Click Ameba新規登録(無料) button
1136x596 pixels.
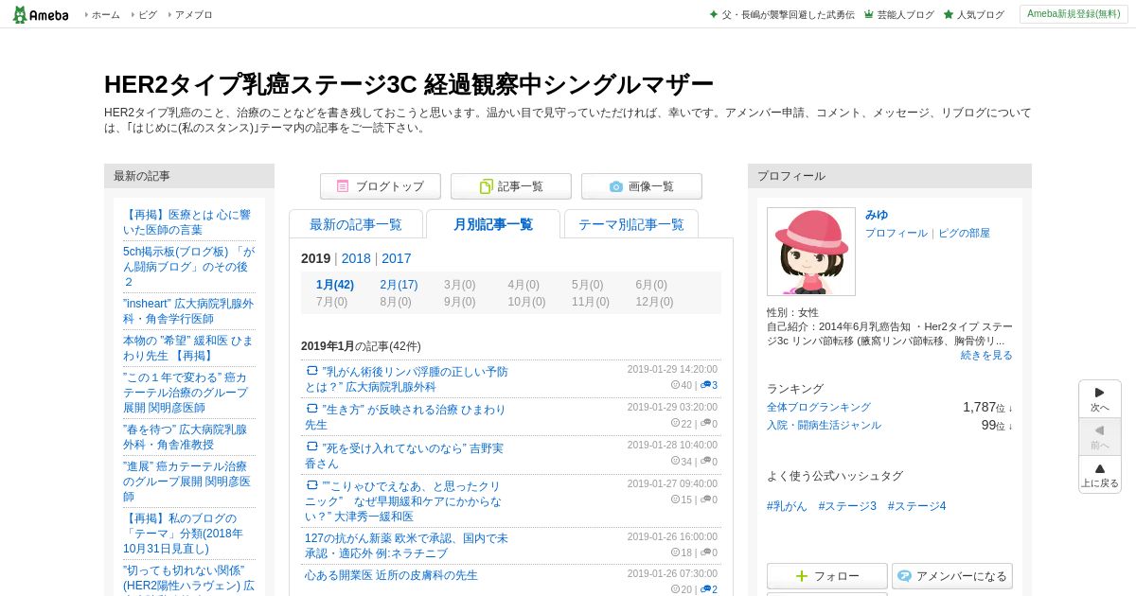point(1074,14)
